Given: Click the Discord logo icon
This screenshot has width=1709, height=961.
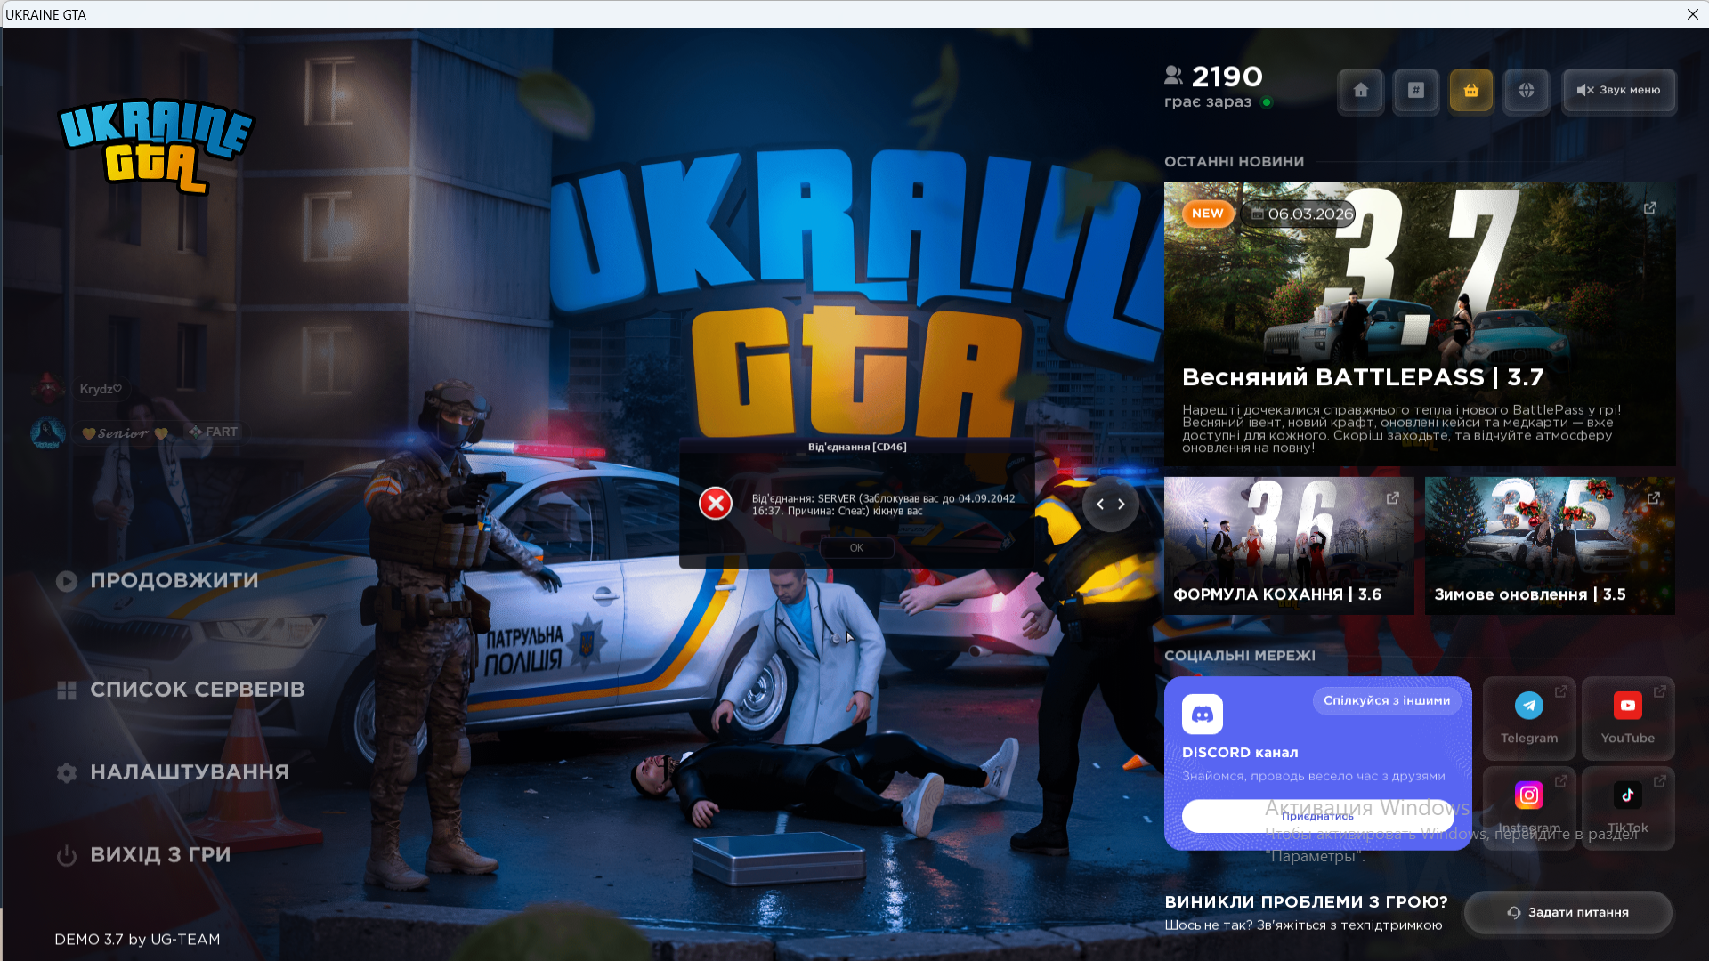Looking at the screenshot, I should (x=1203, y=715).
